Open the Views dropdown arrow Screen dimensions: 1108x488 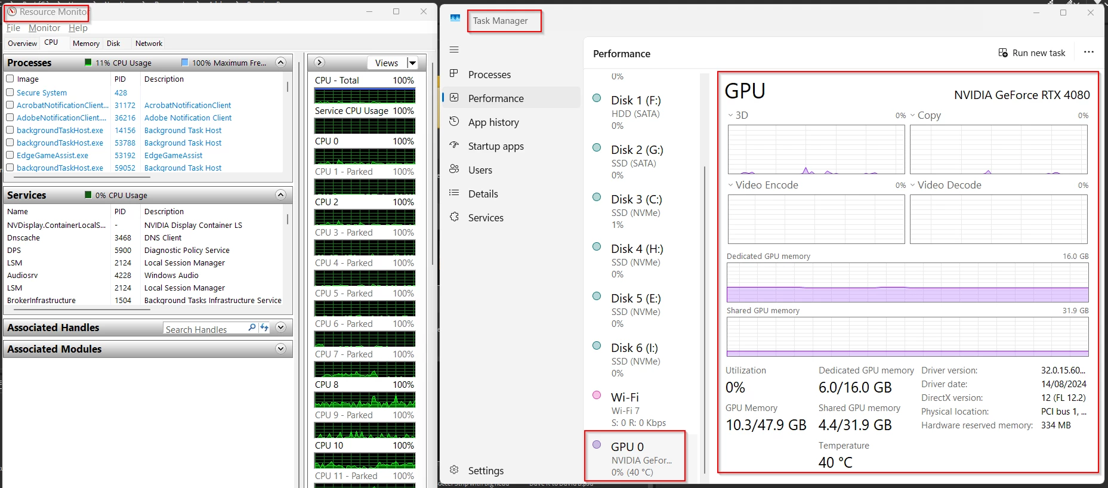point(412,63)
